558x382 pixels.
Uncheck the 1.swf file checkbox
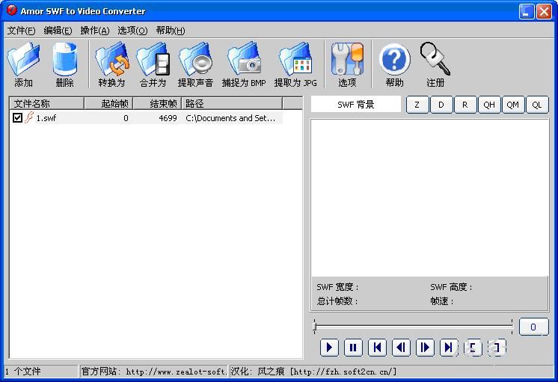click(17, 117)
